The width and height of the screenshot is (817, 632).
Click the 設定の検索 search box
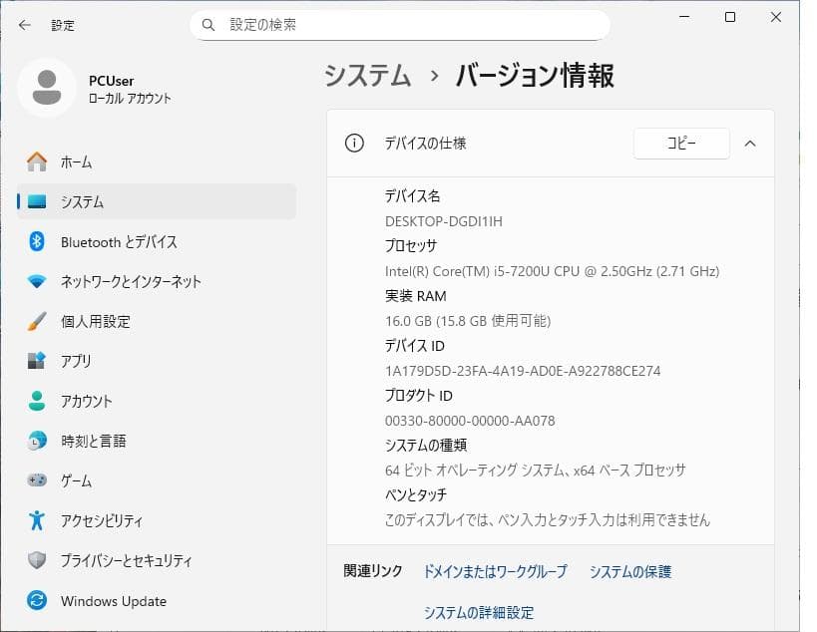click(x=399, y=24)
